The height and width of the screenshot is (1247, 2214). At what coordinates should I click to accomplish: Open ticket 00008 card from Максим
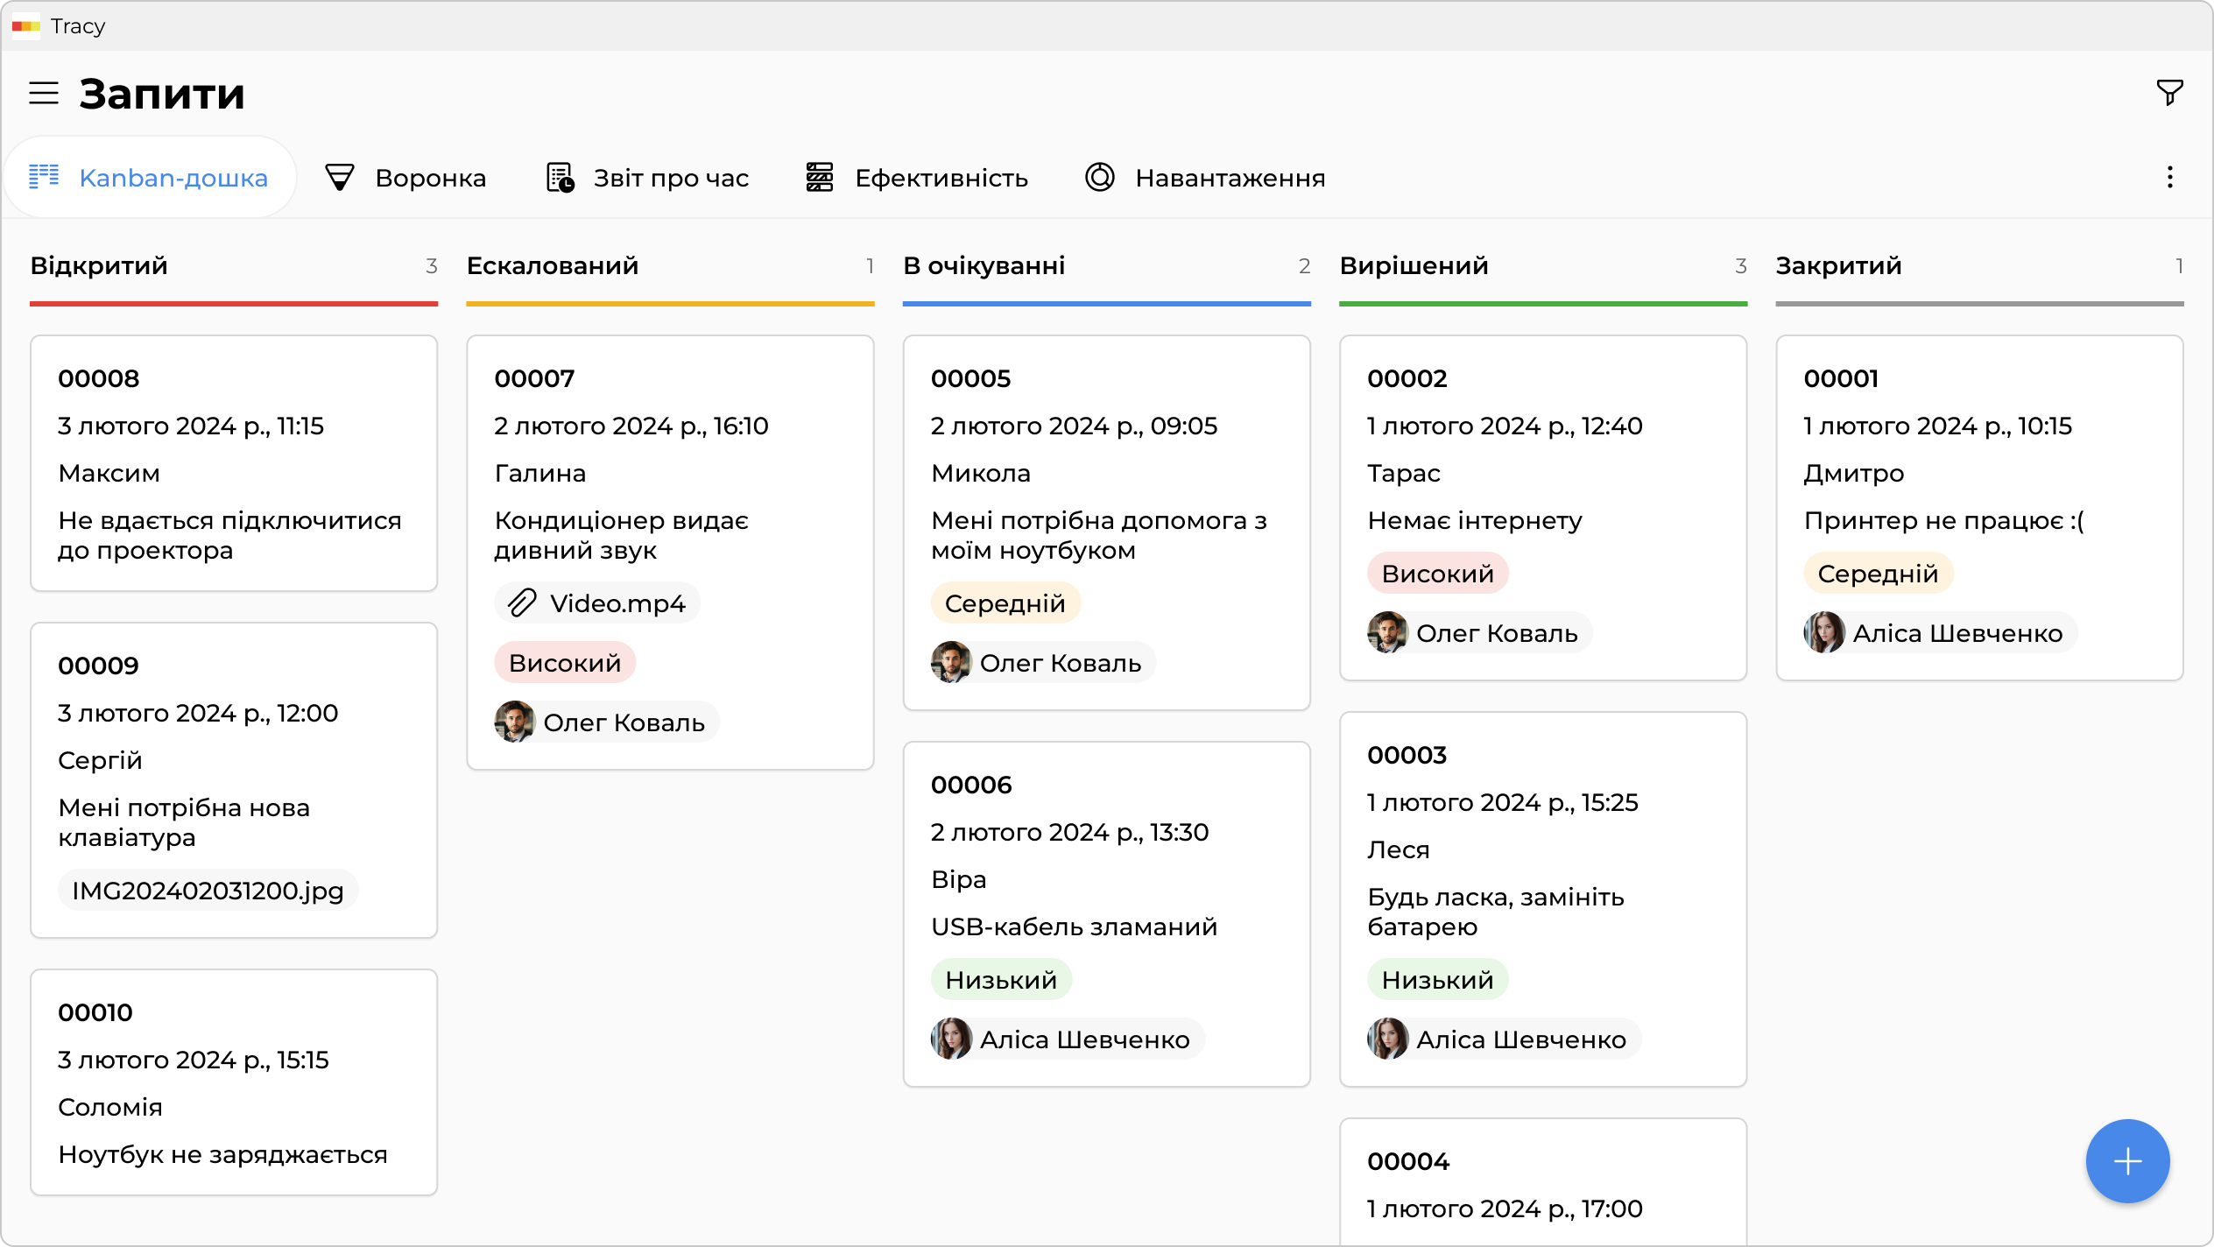coord(233,462)
